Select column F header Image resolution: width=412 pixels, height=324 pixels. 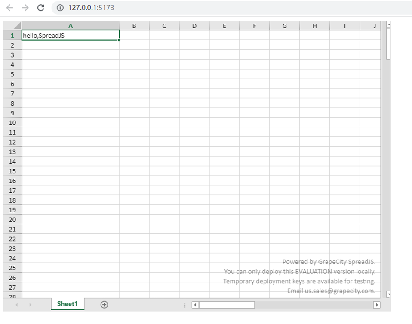[x=255, y=26]
